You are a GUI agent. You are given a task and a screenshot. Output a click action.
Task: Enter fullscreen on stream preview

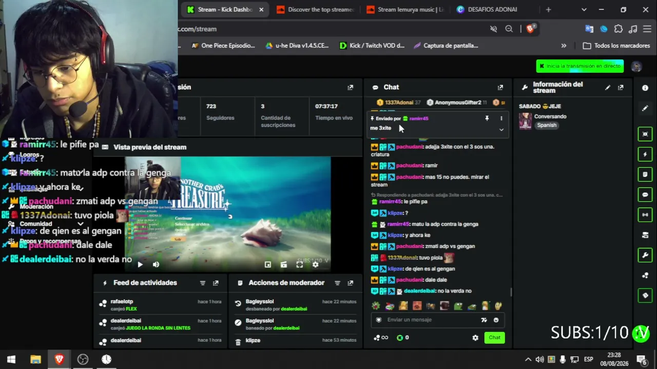[x=299, y=264]
